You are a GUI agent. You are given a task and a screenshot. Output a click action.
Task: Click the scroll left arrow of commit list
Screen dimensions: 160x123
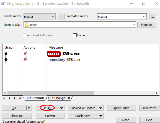click(5, 93)
